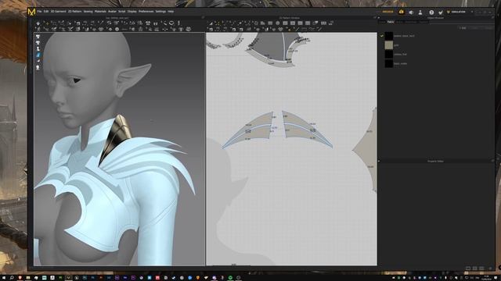The height and width of the screenshot is (281, 501).
Task: Open the 3D Garment menu
Action: (x=58, y=12)
